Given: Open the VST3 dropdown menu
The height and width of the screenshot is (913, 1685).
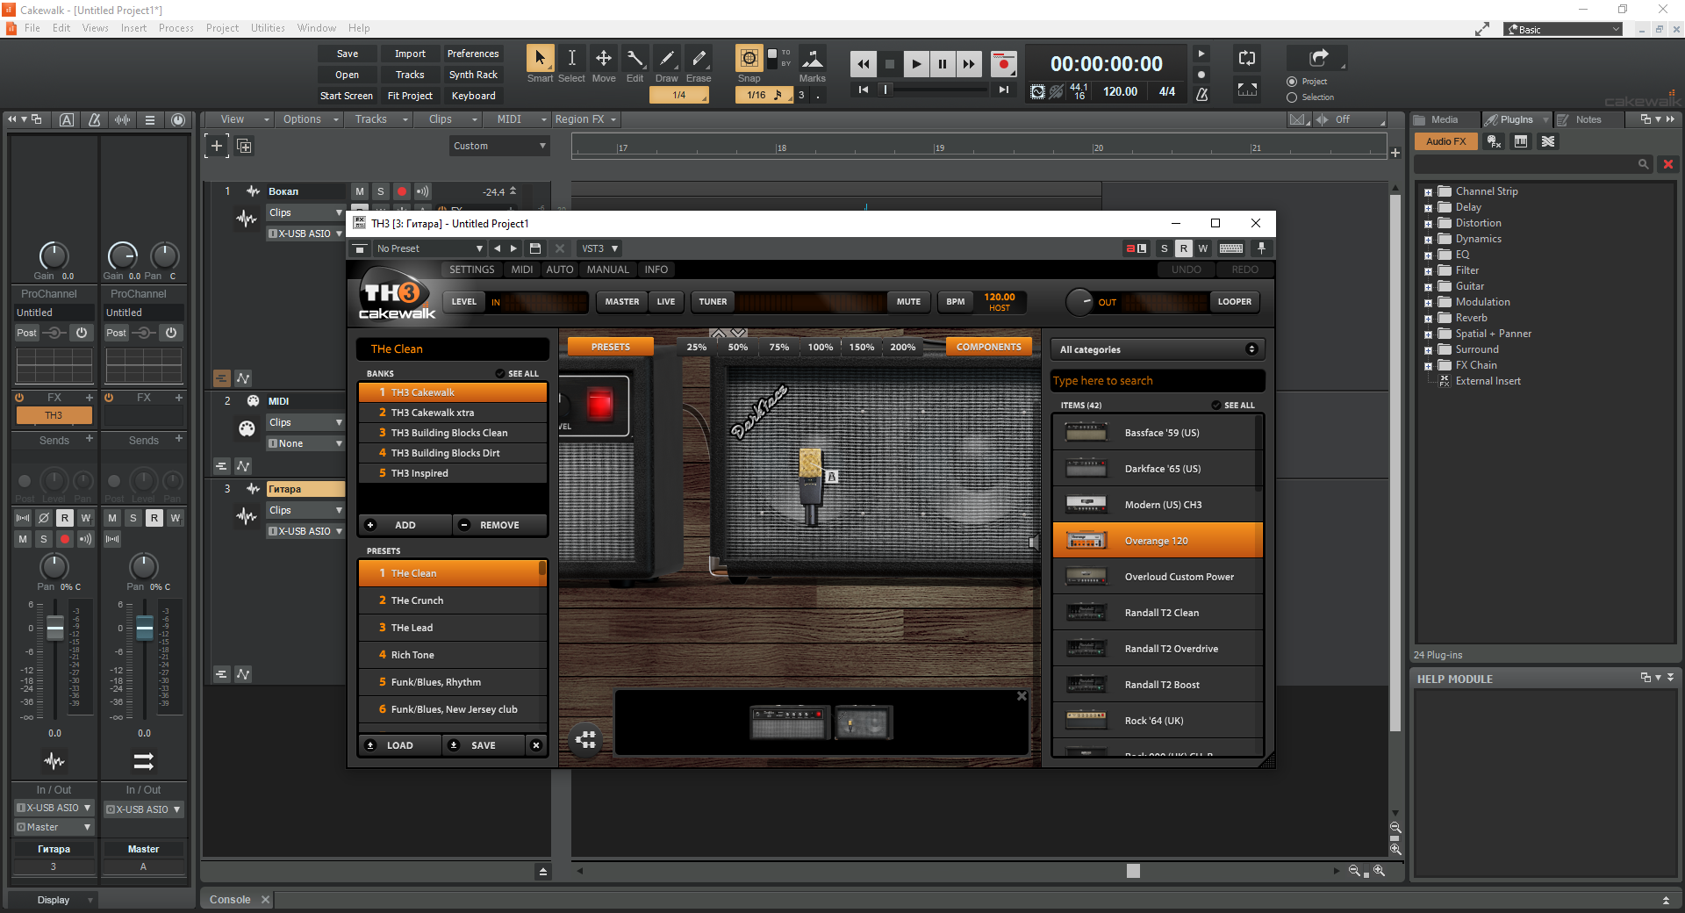Looking at the screenshot, I should (600, 248).
